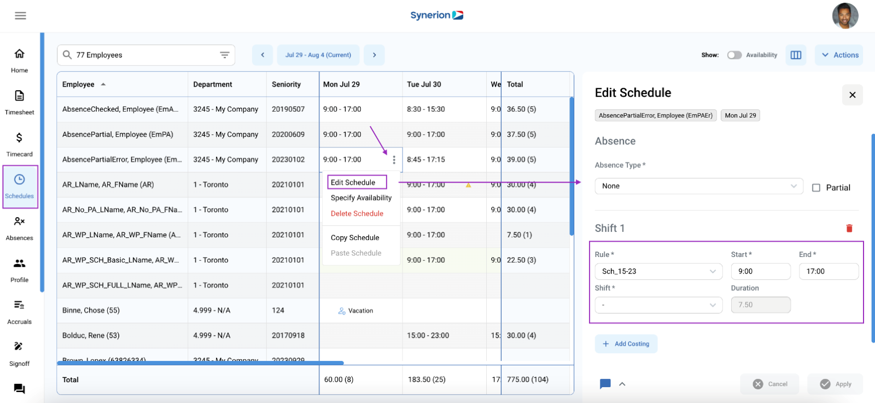Select AR_LName, AR_FName (AR) row
Screen dimensions: 875x403
coord(108,185)
